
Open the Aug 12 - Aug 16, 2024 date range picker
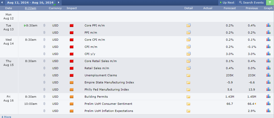point(30,3)
